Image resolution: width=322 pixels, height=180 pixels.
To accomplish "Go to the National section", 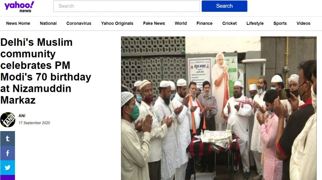I will coord(48,23).
